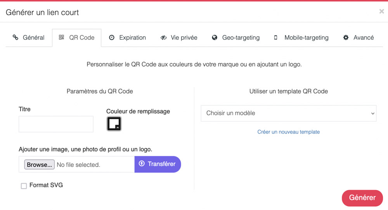The width and height of the screenshot is (388, 210).
Task: Click into the Titre text field
Action: [x=56, y=124]
